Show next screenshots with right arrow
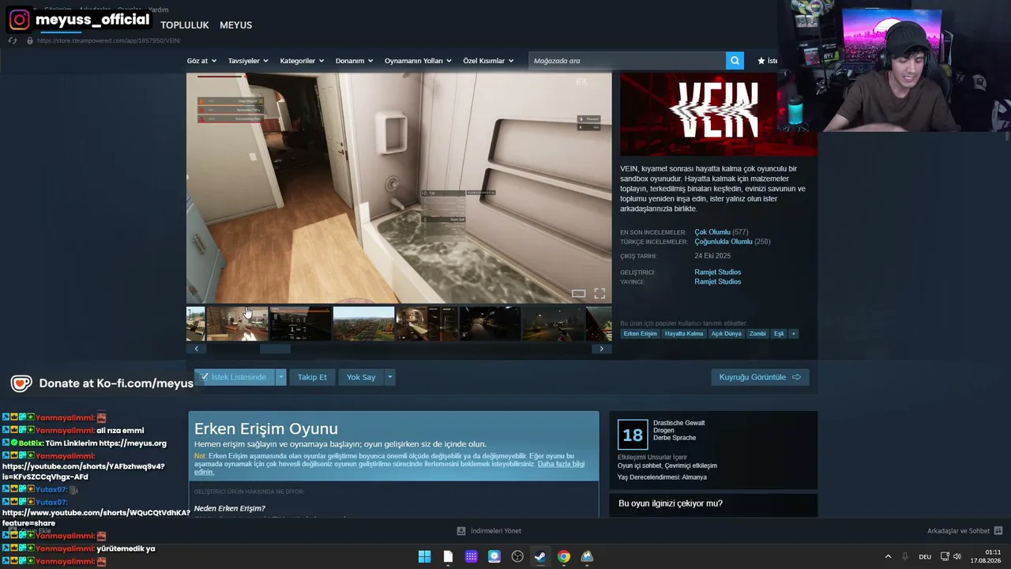Screen dimensions: 1011x569 coord(602,349)
